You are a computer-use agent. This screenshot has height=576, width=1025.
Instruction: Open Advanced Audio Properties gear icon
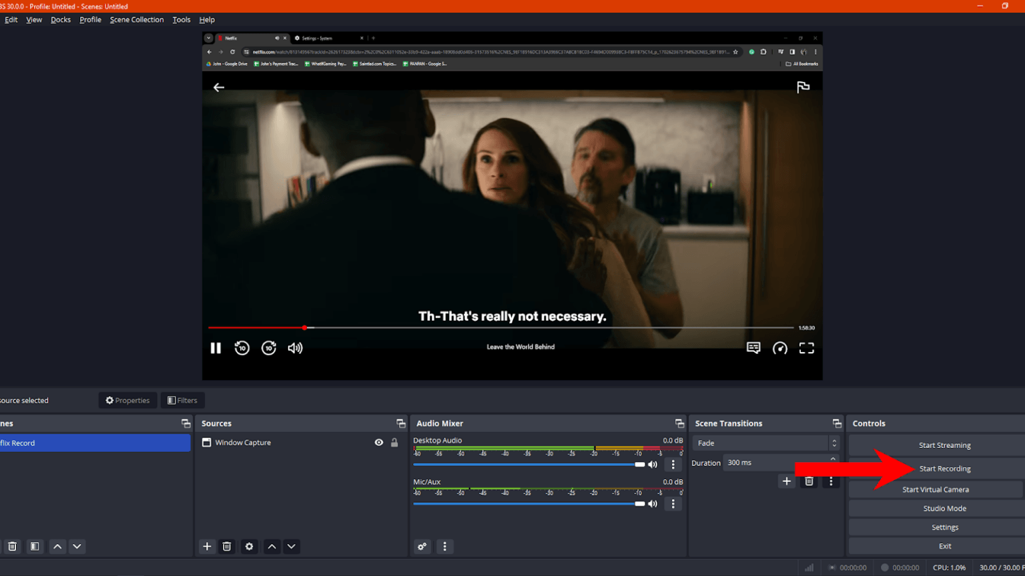point(422,546)
